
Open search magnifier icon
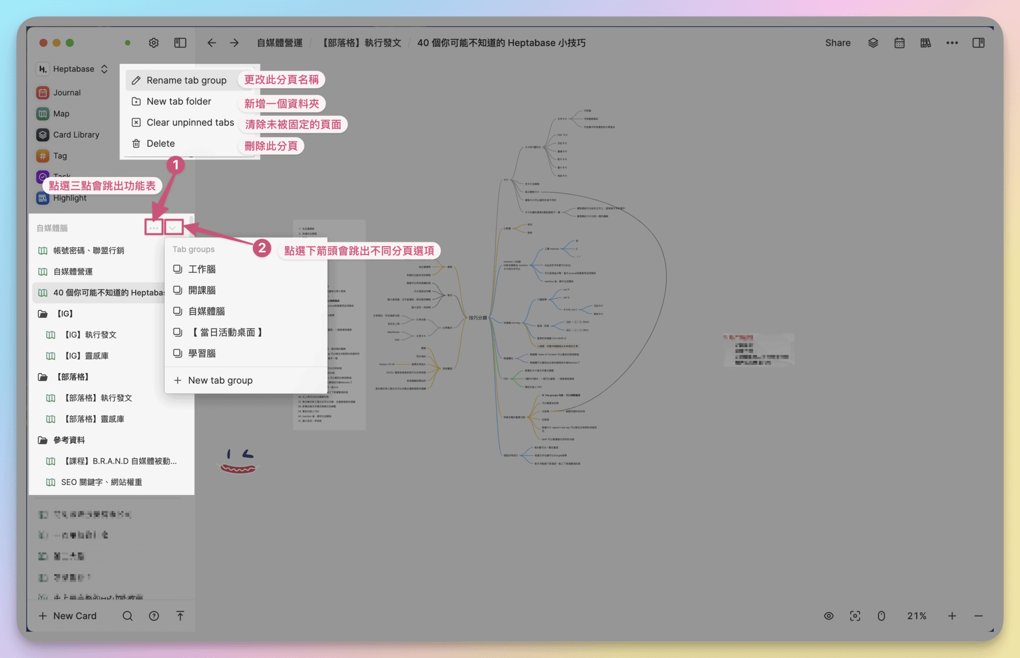point(128,616)
